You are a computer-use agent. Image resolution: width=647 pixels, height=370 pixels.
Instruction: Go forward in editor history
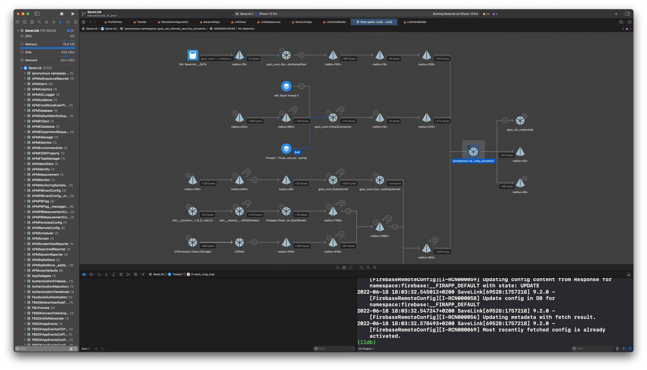(95, 22)
